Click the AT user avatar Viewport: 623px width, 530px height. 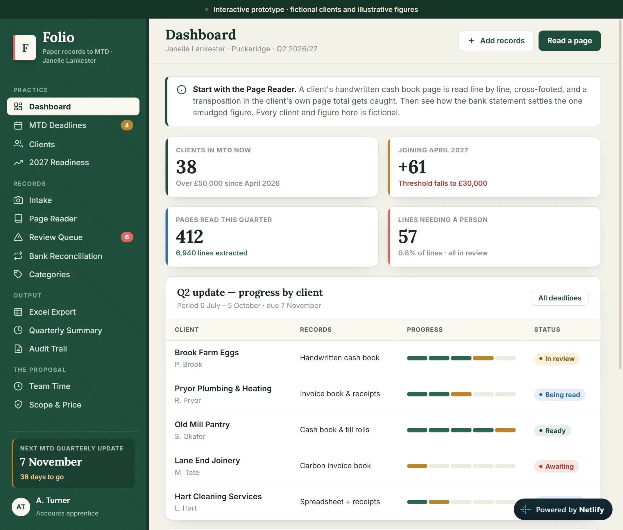coord(21,507)
